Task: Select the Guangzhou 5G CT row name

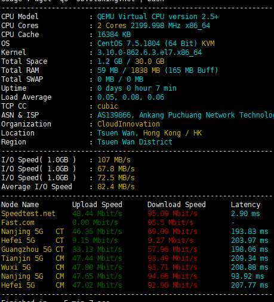Action: pyautogui.click(x=32, y=249)
